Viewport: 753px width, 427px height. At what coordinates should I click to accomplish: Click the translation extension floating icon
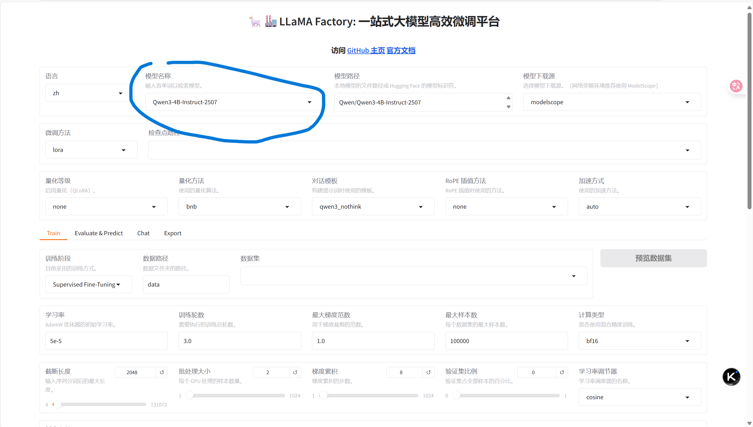coord(736,86)
